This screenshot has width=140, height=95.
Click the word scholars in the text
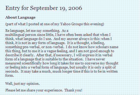click(102, 47)
